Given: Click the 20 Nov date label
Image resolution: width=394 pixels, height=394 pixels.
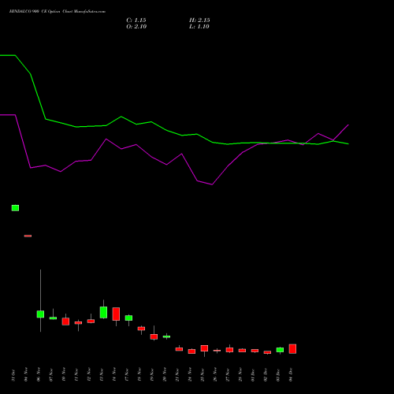Looking at the screenshot, I should tap(165, 375).
